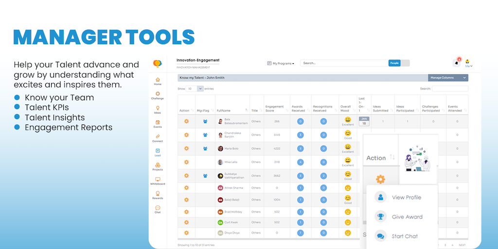This screenshot has height=249, width=498.
Task: Click the table Search input box
Action: 450,89
